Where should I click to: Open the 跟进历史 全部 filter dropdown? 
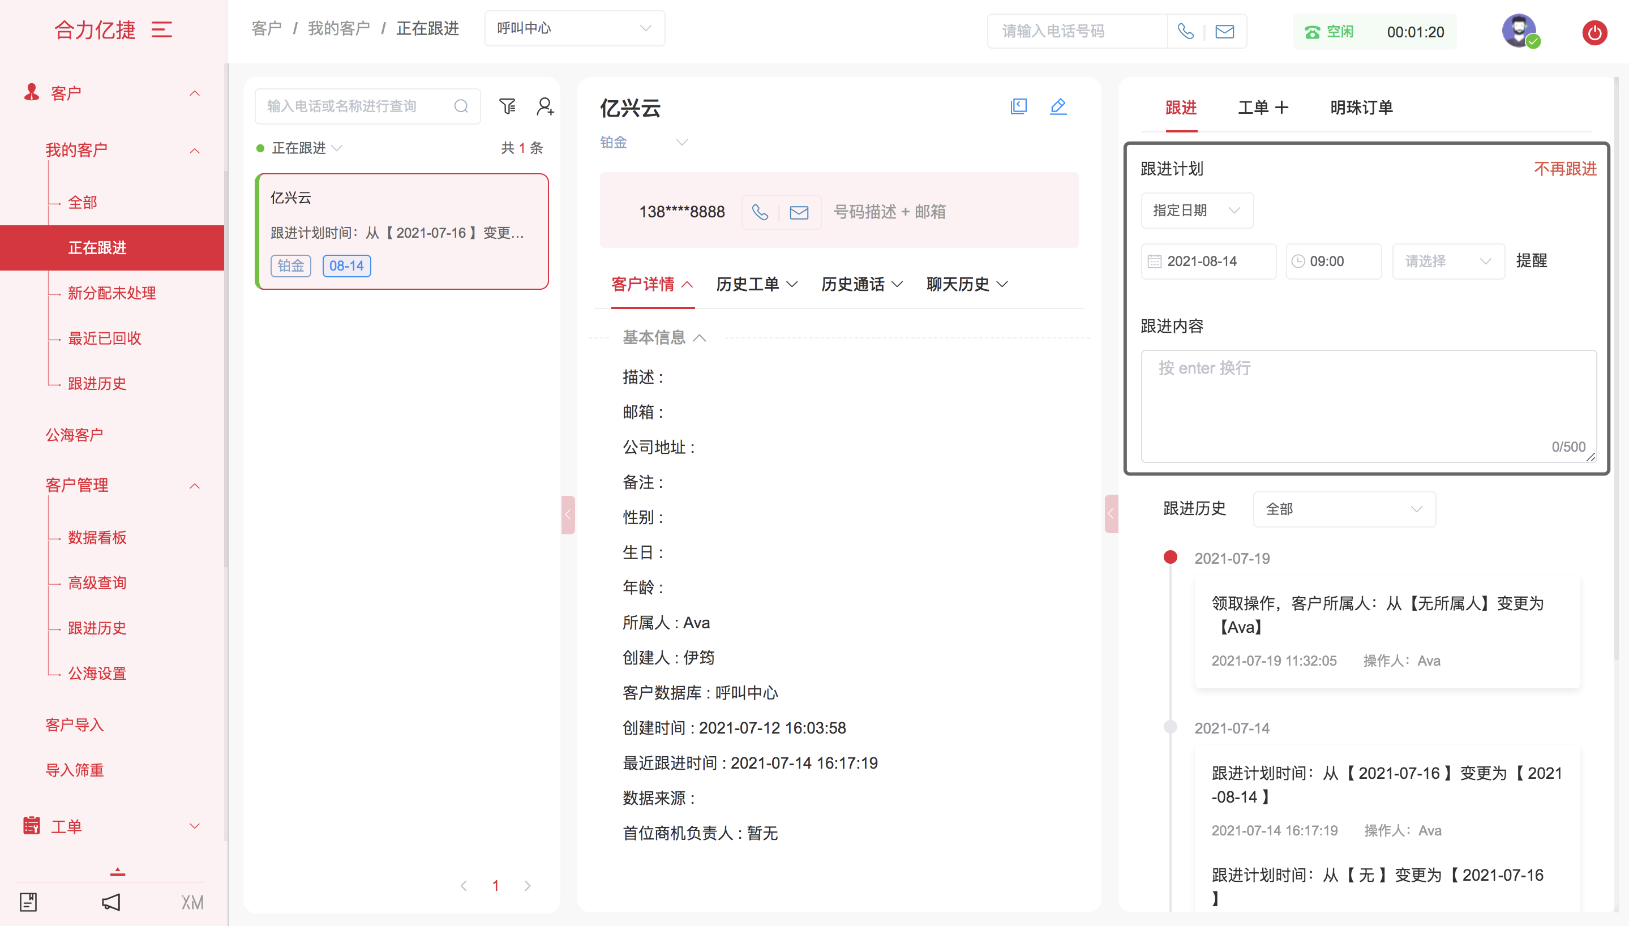coord(1344,509)
